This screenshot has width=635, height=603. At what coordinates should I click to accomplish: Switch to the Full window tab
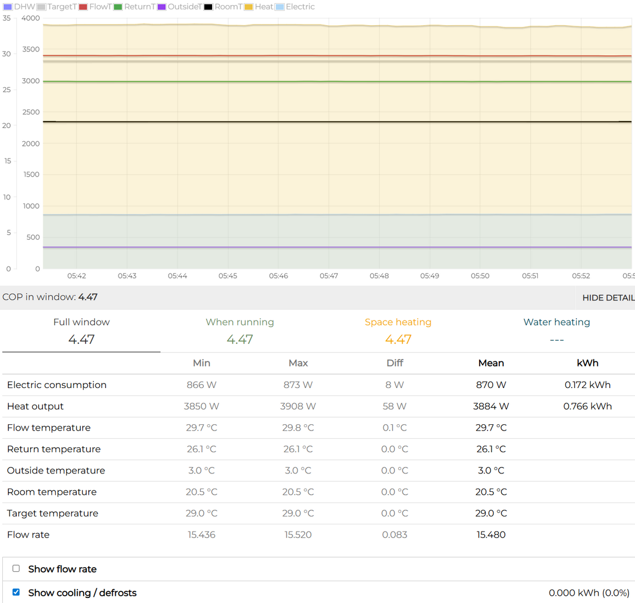82,331
